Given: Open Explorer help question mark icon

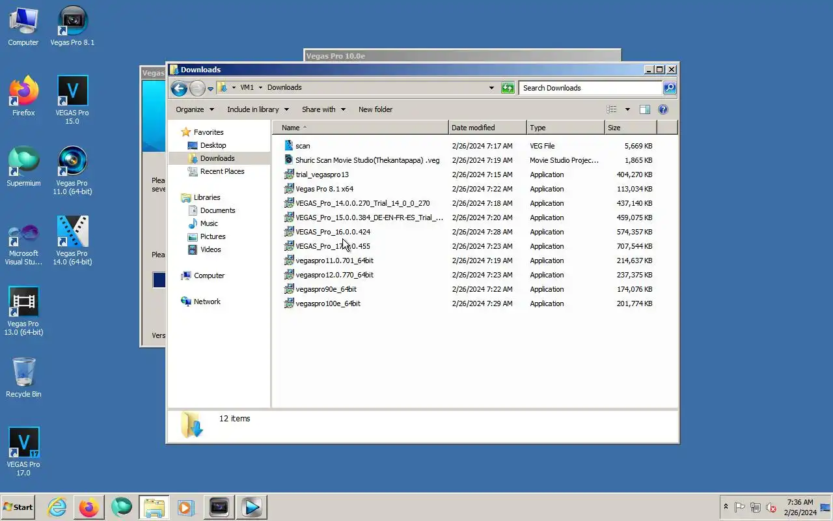Looking at the screenshot, I should click(x=663, y=109).
